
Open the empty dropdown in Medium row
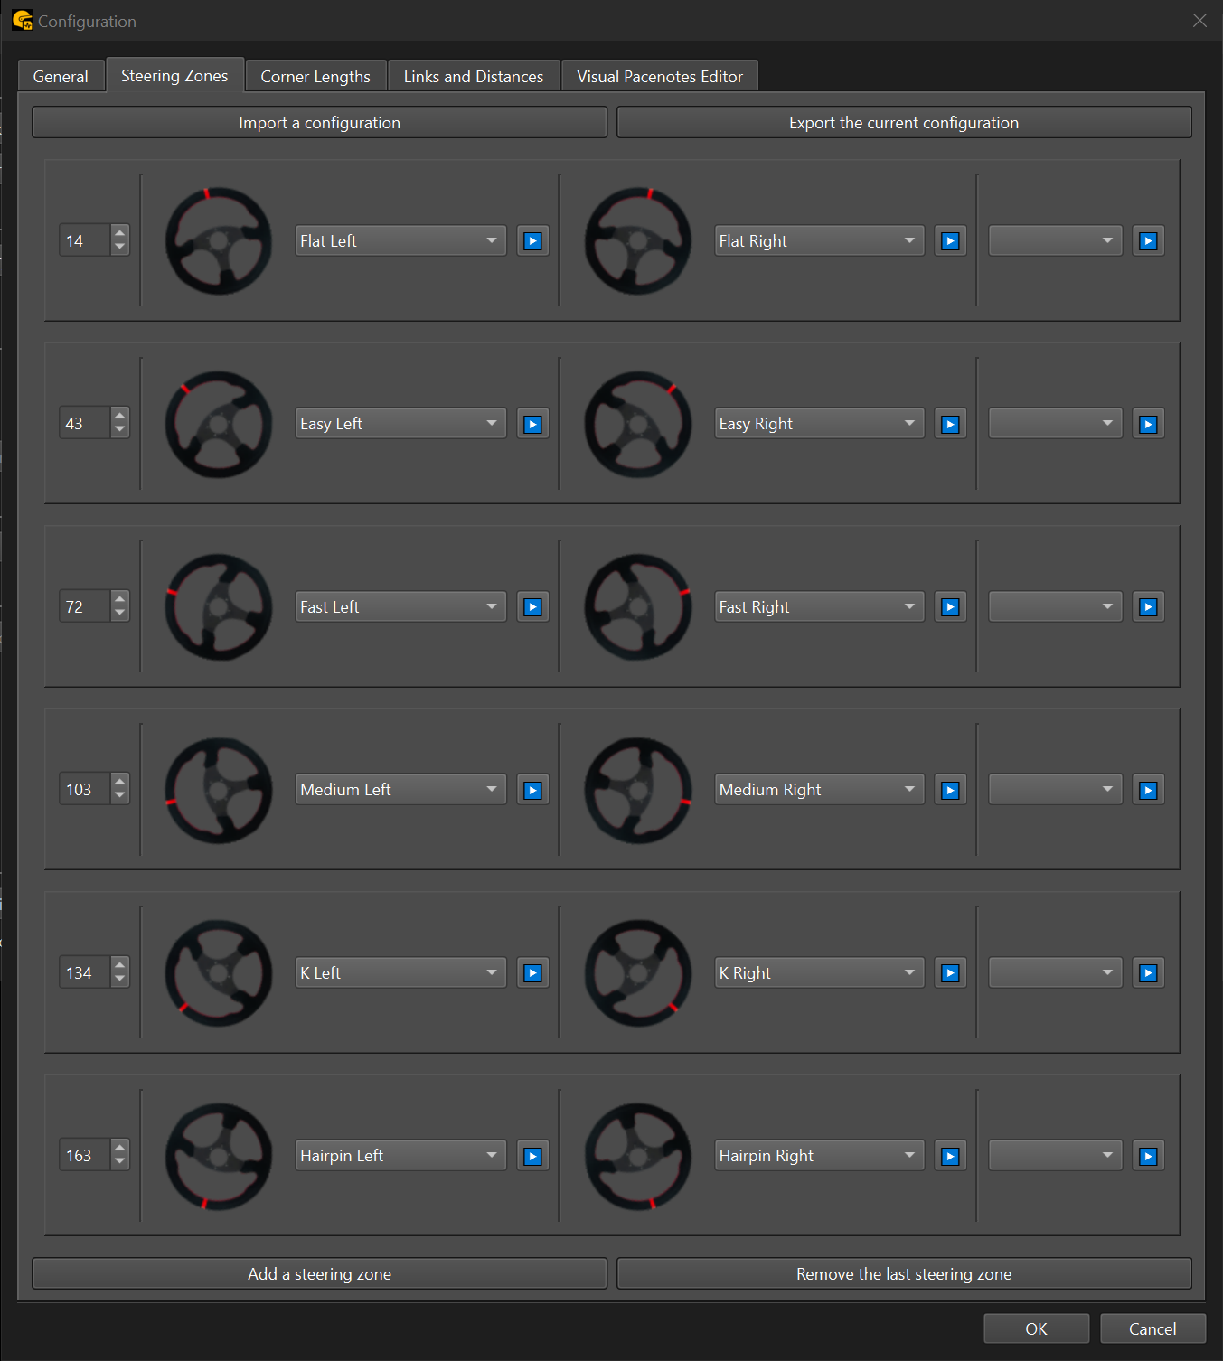[1054, 790]
